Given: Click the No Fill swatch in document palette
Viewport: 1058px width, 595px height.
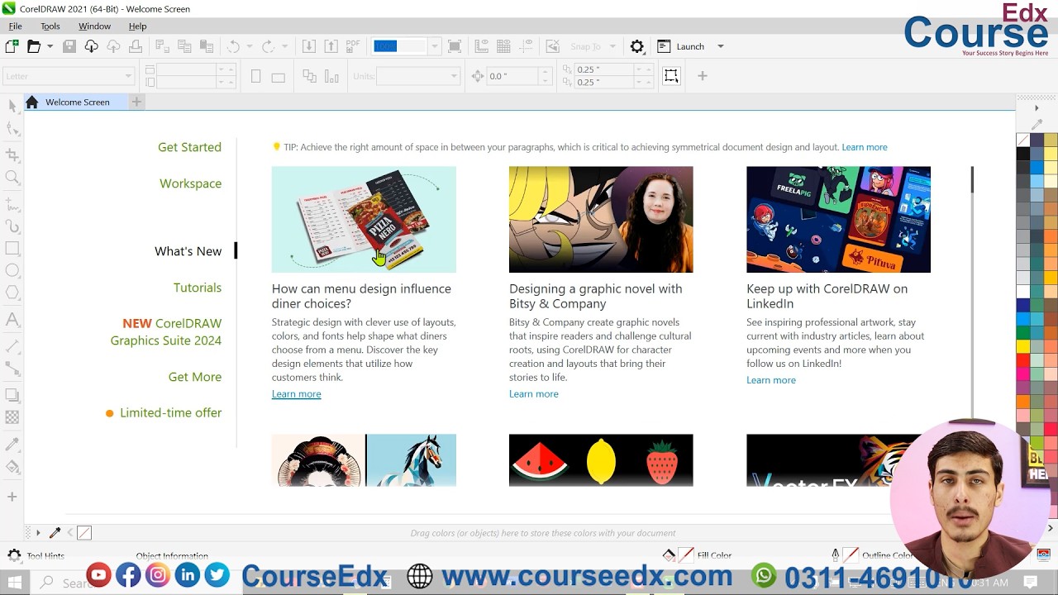Looking at the screenshot, I should click(x=84, y=533).
